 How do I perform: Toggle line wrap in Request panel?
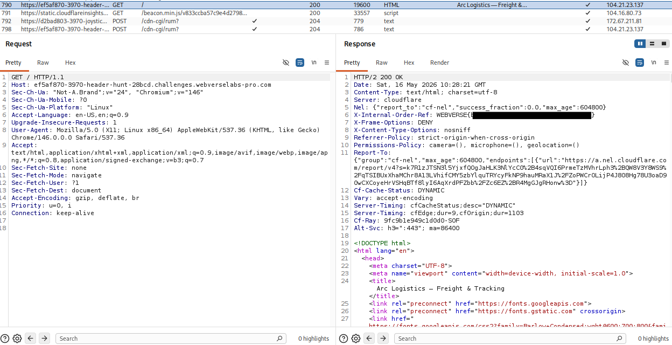click(x=300, y=63)
